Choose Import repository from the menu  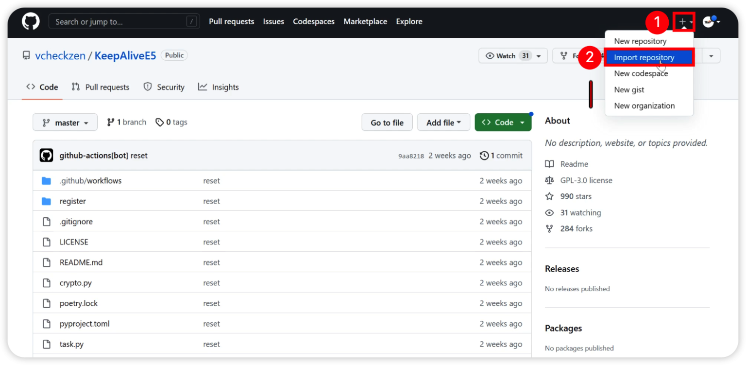[x=649, y=57]
